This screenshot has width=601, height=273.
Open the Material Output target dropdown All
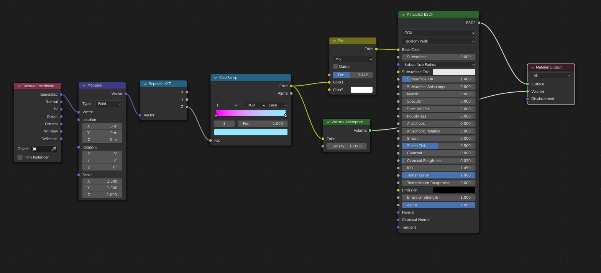551,76
